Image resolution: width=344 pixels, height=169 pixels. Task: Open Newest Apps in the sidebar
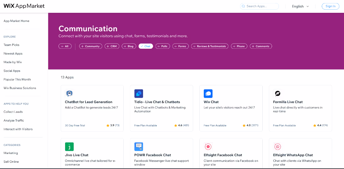[x=13, y=53]
